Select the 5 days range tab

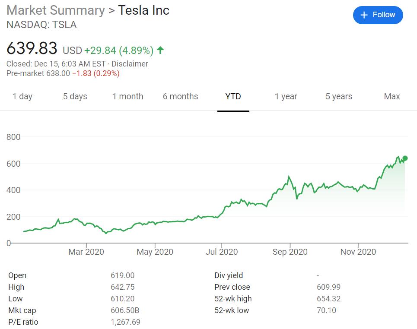(x=75, y=96)
